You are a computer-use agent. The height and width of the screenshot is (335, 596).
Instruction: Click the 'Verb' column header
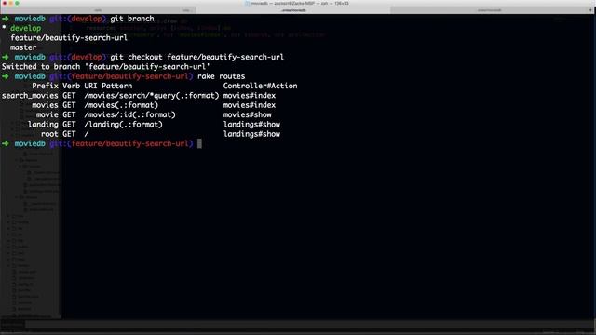(x=71, y=86)
